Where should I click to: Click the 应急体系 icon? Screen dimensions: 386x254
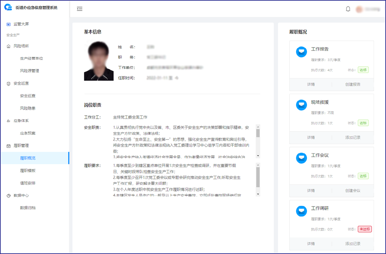coord(8,121)
